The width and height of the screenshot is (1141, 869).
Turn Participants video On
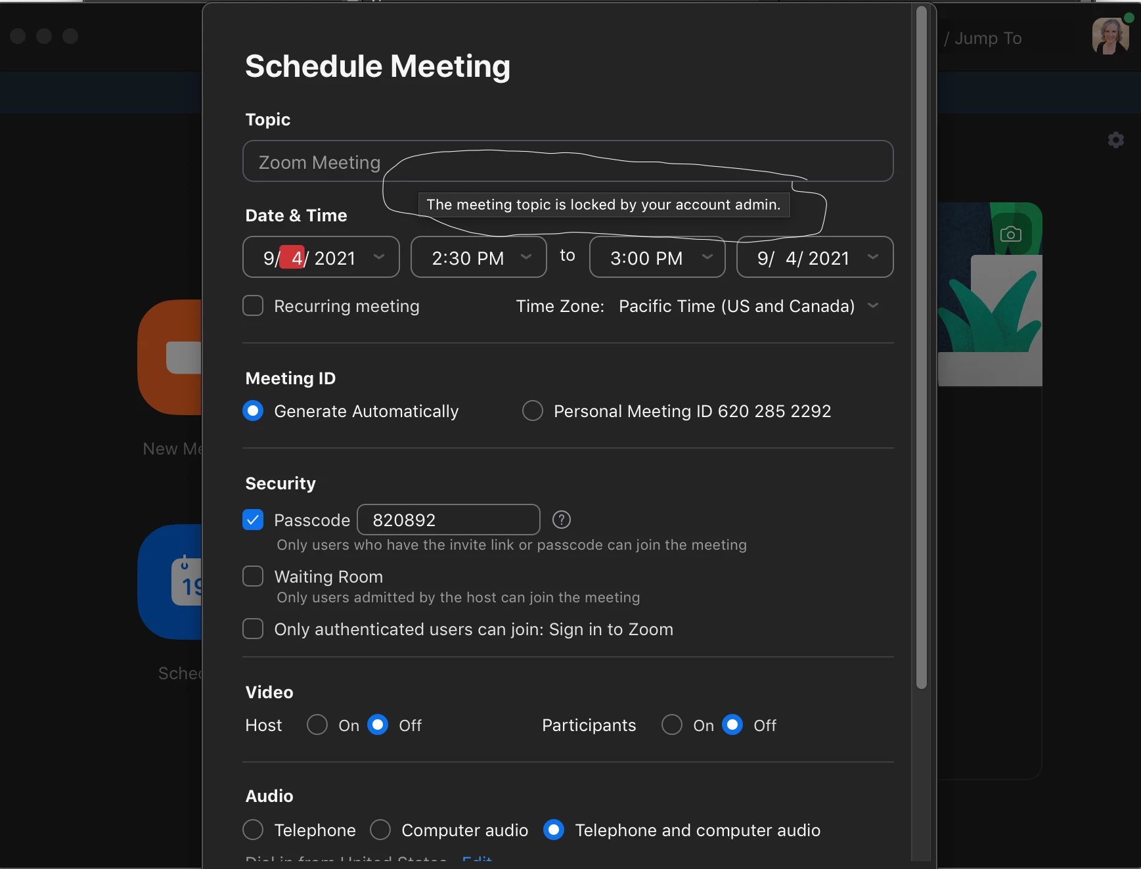(x=672, y=724)
